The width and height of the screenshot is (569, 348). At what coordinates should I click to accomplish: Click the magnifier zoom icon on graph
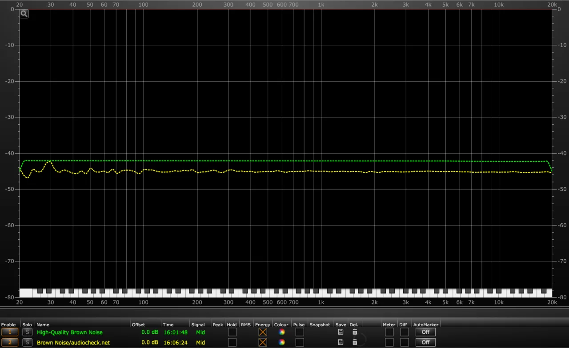pos(24,14)
